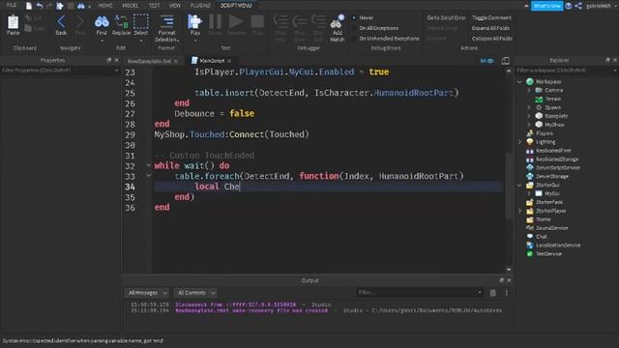Click the Players icon in Explorer
This screenshot has height=348, width=619.
pos(530,133)
